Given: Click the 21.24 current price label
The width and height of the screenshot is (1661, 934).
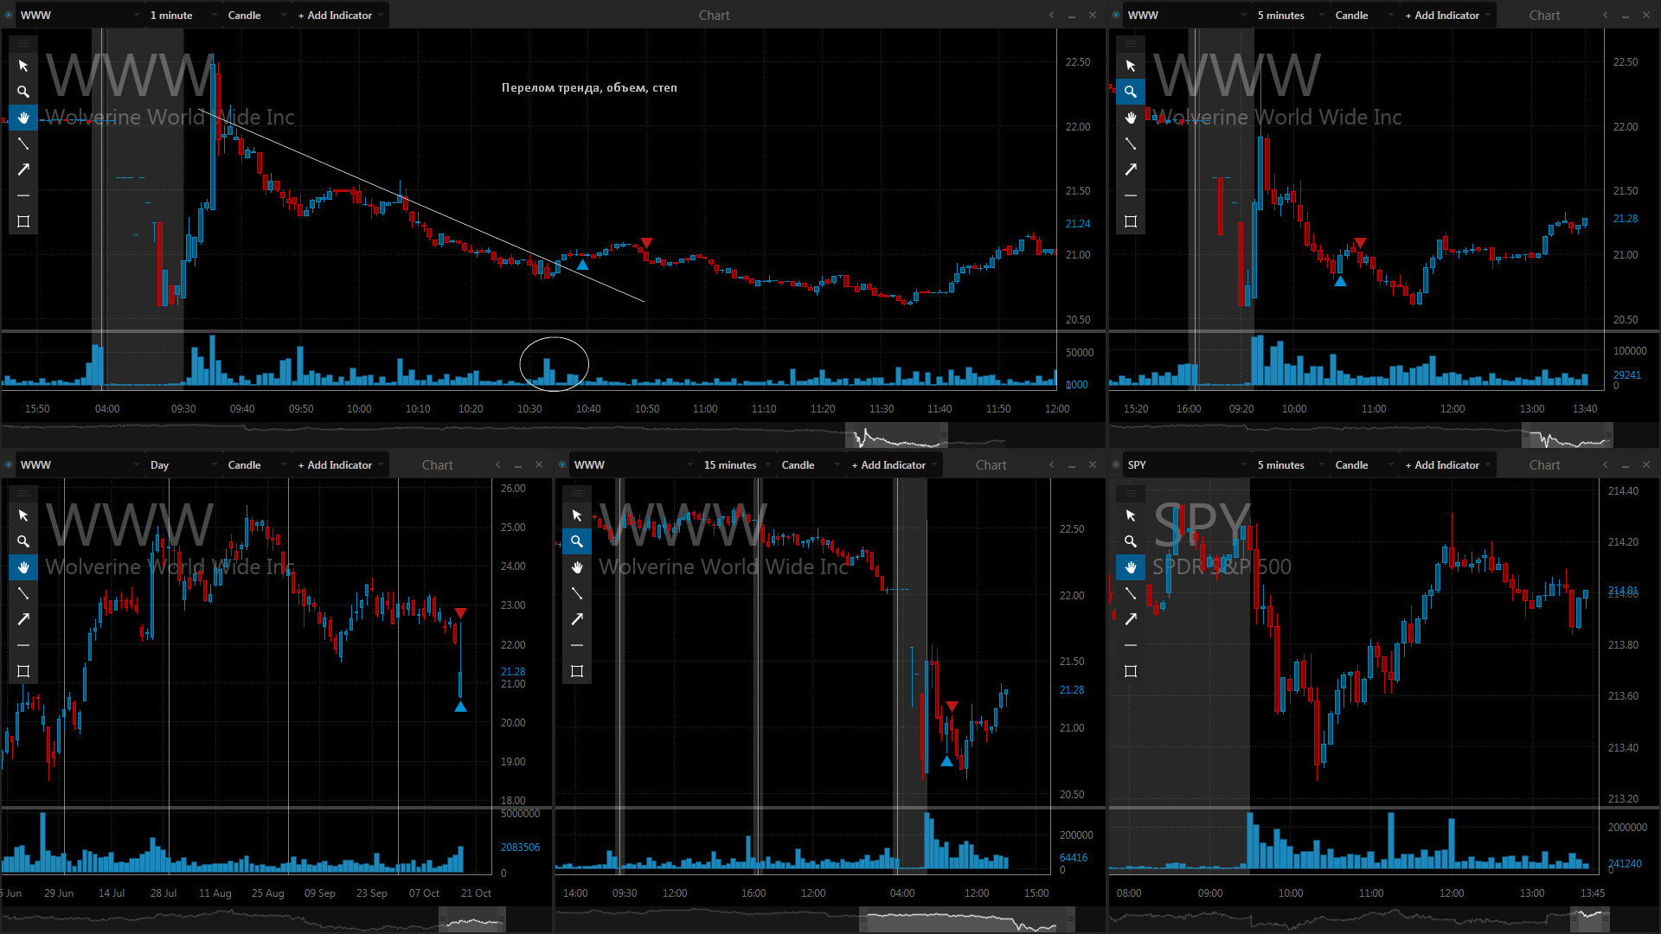Looking at the screenshot, I should [1077, 224].
